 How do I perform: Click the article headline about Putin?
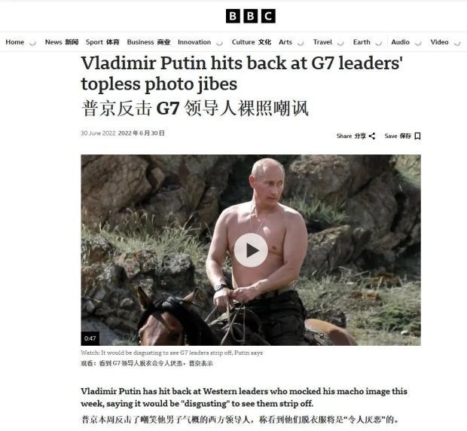242,73
